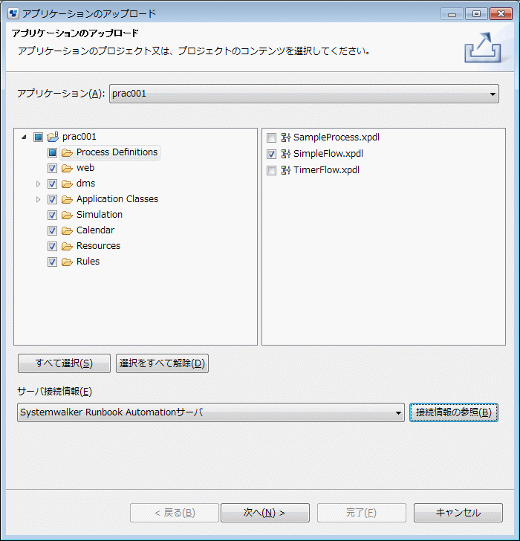The width and height of the screenshot is (520, 541).
Task: Toggle the prac001 root checkbox
Action: click(38, 137)
